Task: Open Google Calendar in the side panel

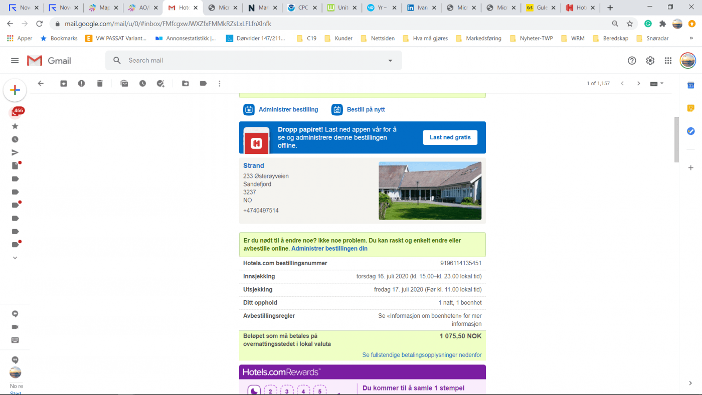Action: (690, 86)
